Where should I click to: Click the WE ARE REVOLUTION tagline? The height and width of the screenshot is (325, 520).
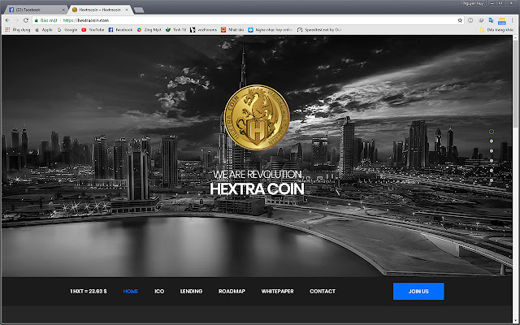pyautogui.click(x=257, y=174)
